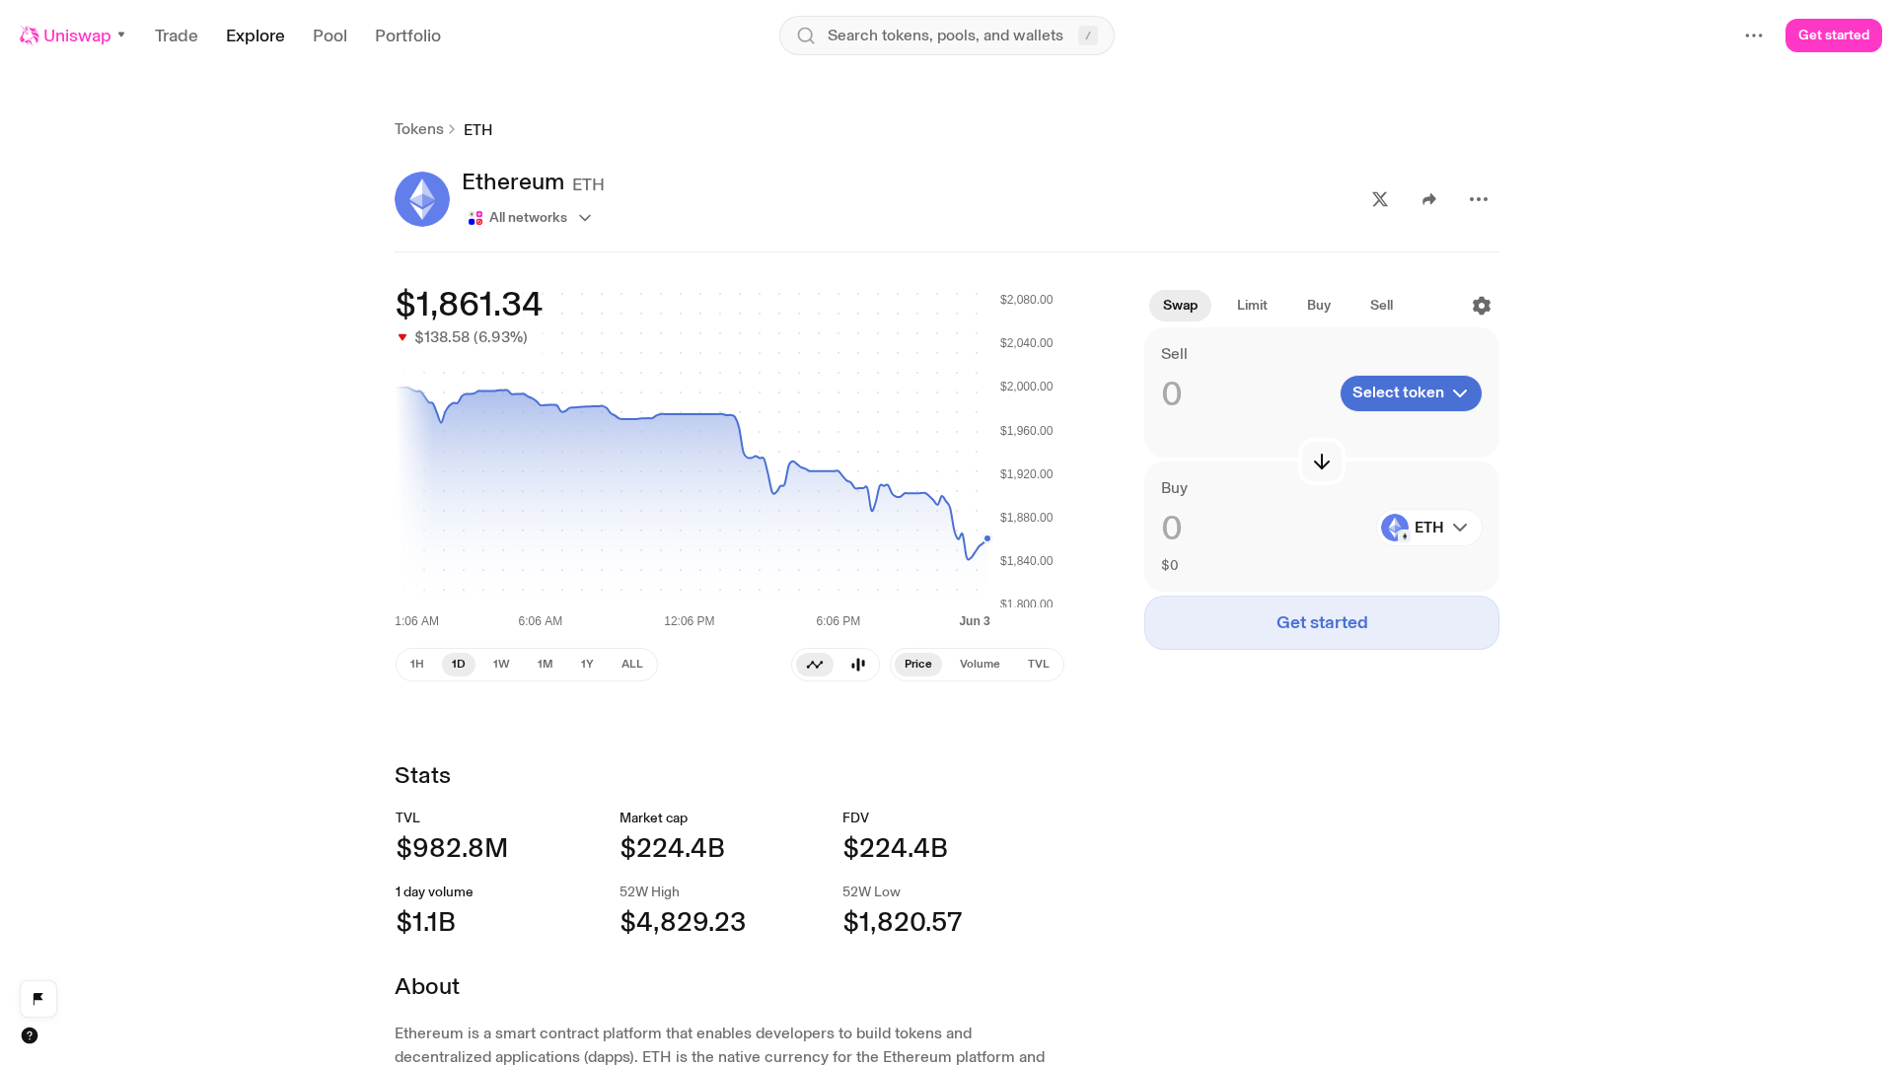Switch chart range to 1M

[545, 665]
